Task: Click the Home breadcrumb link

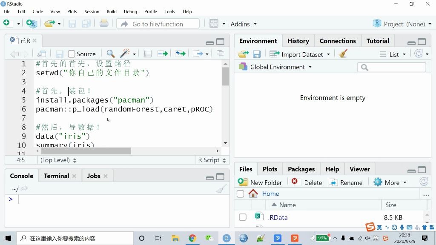Action: (270, 194)
